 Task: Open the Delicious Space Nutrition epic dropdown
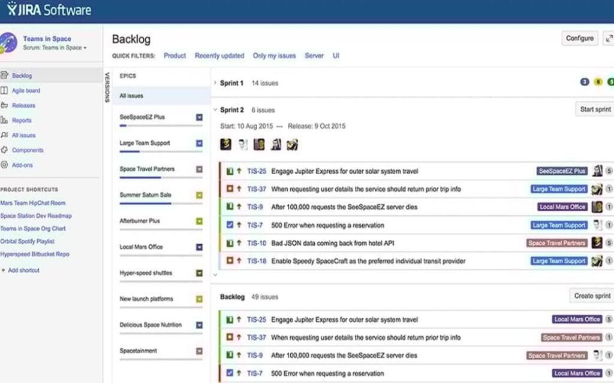199,325
